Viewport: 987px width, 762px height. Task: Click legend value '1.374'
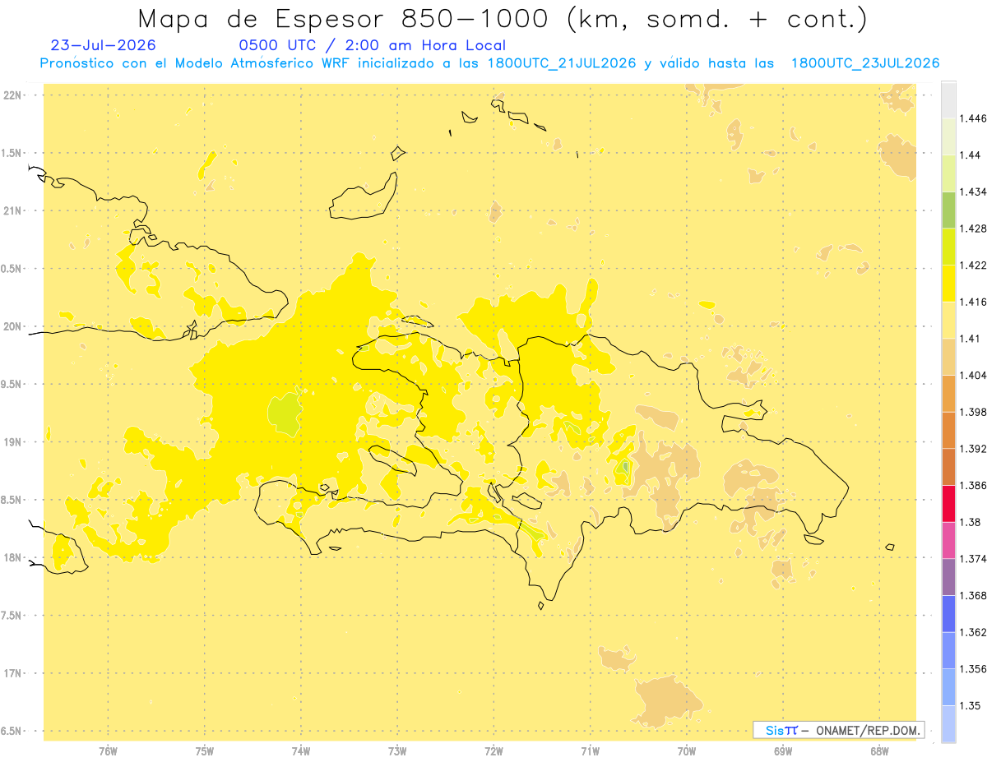pos(972,559)
